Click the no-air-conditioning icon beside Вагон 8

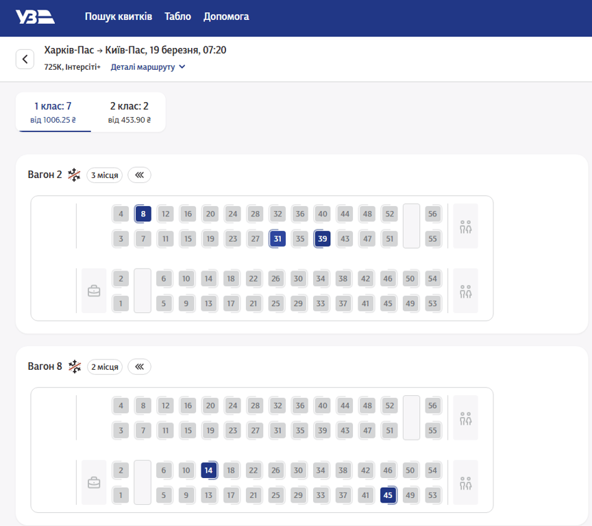pyautogui.click(x=74, y=366)
